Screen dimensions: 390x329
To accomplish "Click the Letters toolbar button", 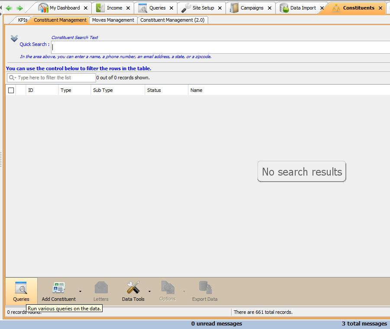I will (101, 291).
